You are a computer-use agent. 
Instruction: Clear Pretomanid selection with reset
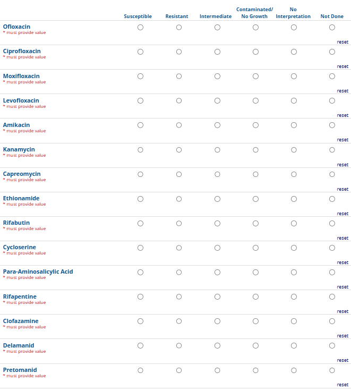343,385
